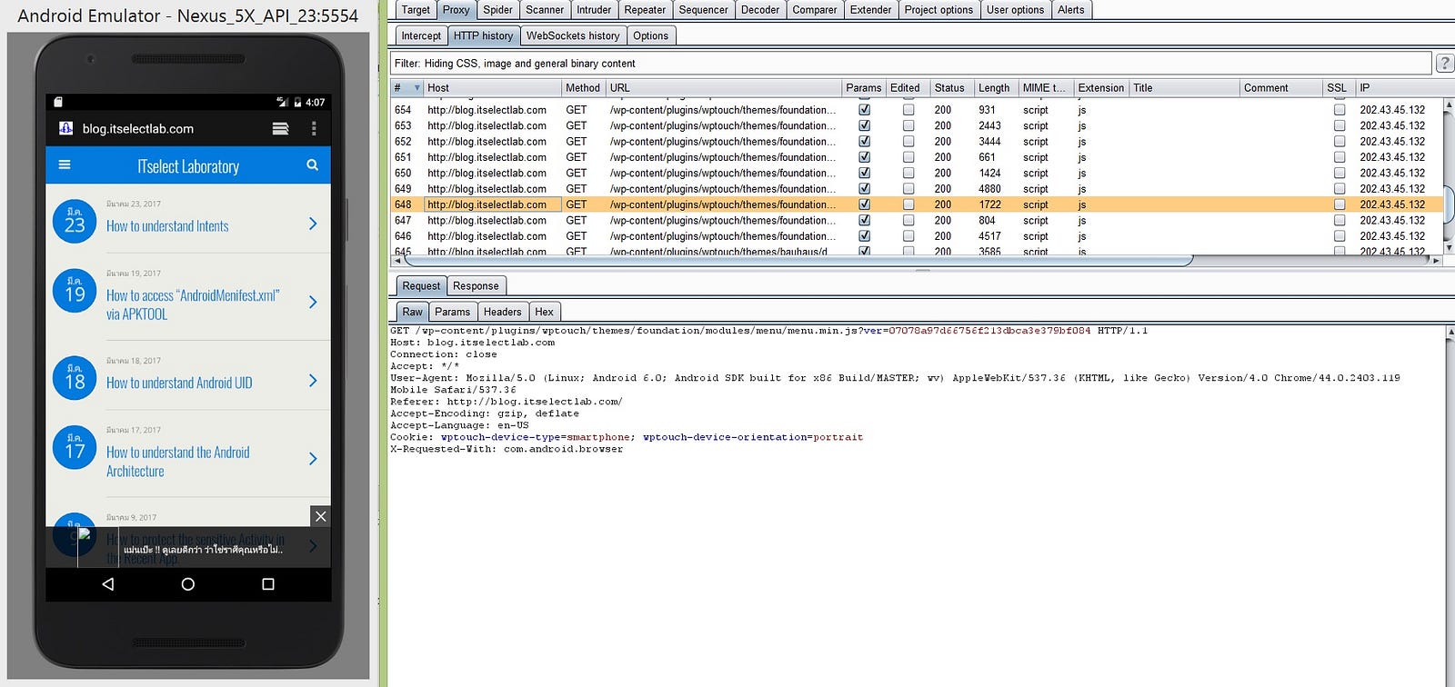Image resolution: width=1455 pixels, height=687 pixels.
Task: Open Proxy Options sub-tab
Action: coord(651,35)
